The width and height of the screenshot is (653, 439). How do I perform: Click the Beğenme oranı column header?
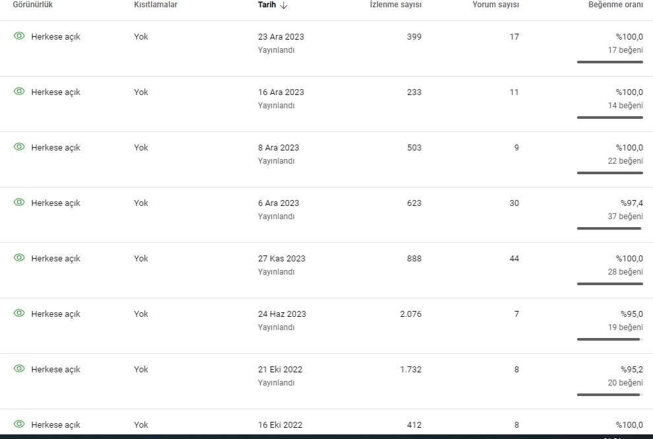pos(615,5)
